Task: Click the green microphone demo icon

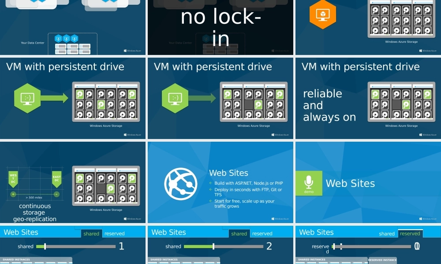Action: click(309, 183)
